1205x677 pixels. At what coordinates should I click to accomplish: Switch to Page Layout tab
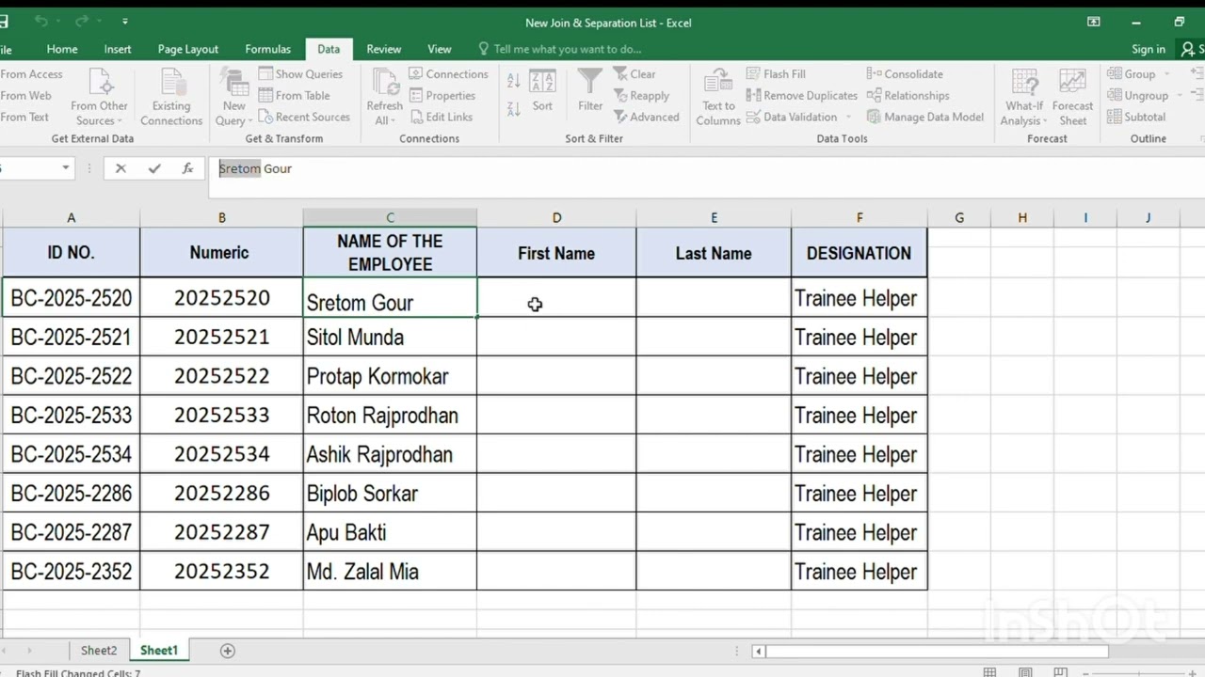pos(188,49)
